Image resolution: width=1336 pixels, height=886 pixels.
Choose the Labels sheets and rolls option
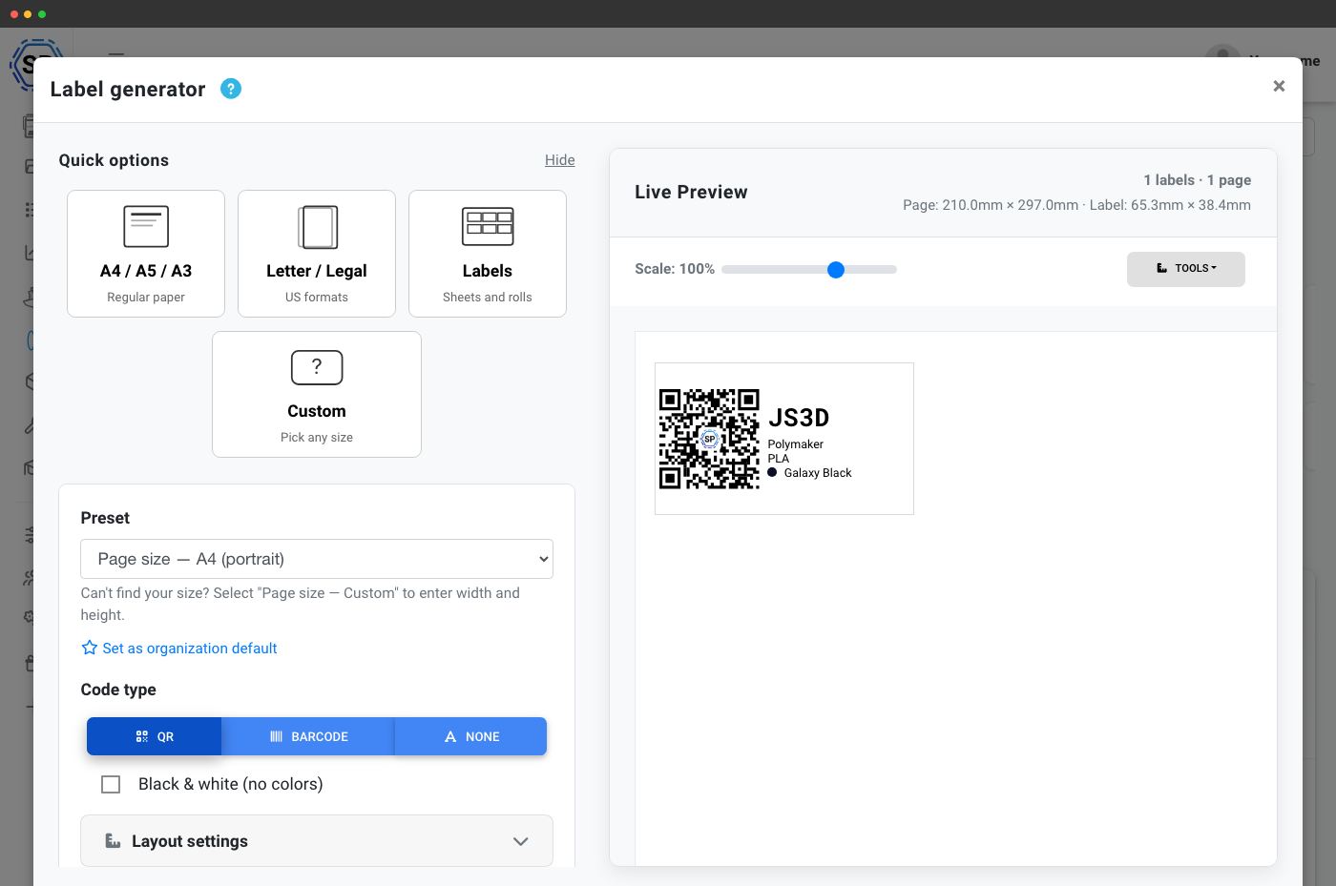pyautogui.click(x=488, y=254)
